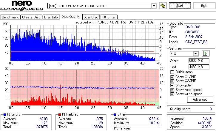Click the red PI Failures legend square
The width and height of the screenshot is (216, 131).
pyautogui.click(x=60, y=115)
